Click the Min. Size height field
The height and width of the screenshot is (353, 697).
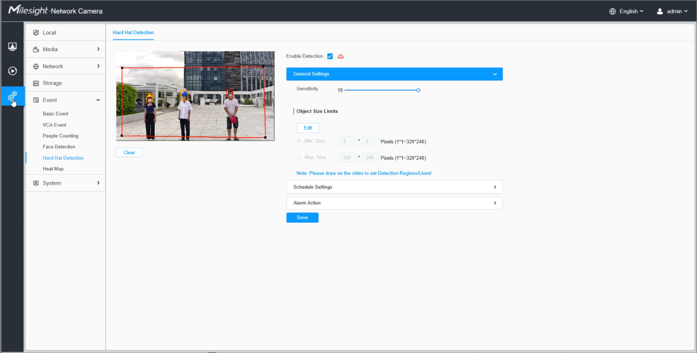point(370,141)
